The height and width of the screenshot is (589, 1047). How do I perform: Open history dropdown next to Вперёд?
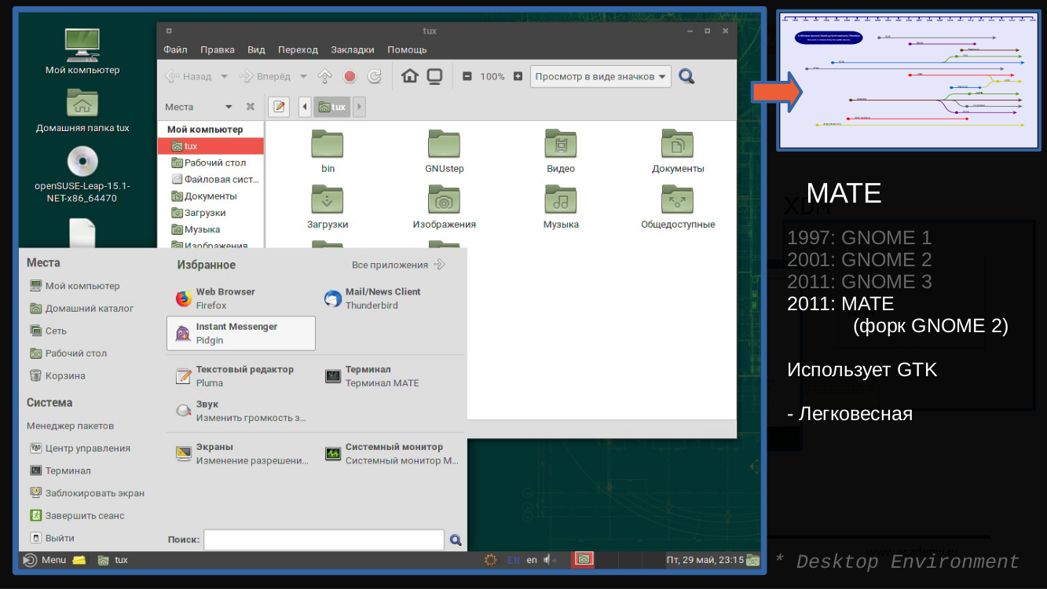[303, 77]
